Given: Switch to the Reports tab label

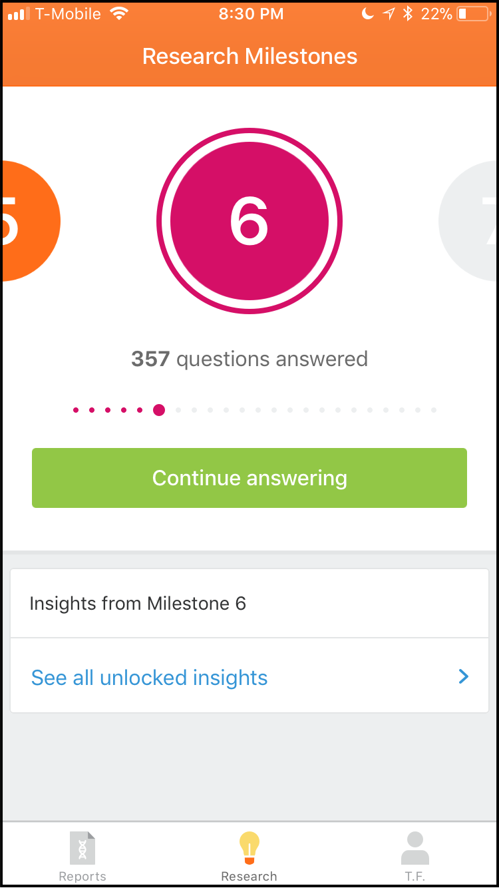Looking at the screenshot, I should click(x=83, y=876).
